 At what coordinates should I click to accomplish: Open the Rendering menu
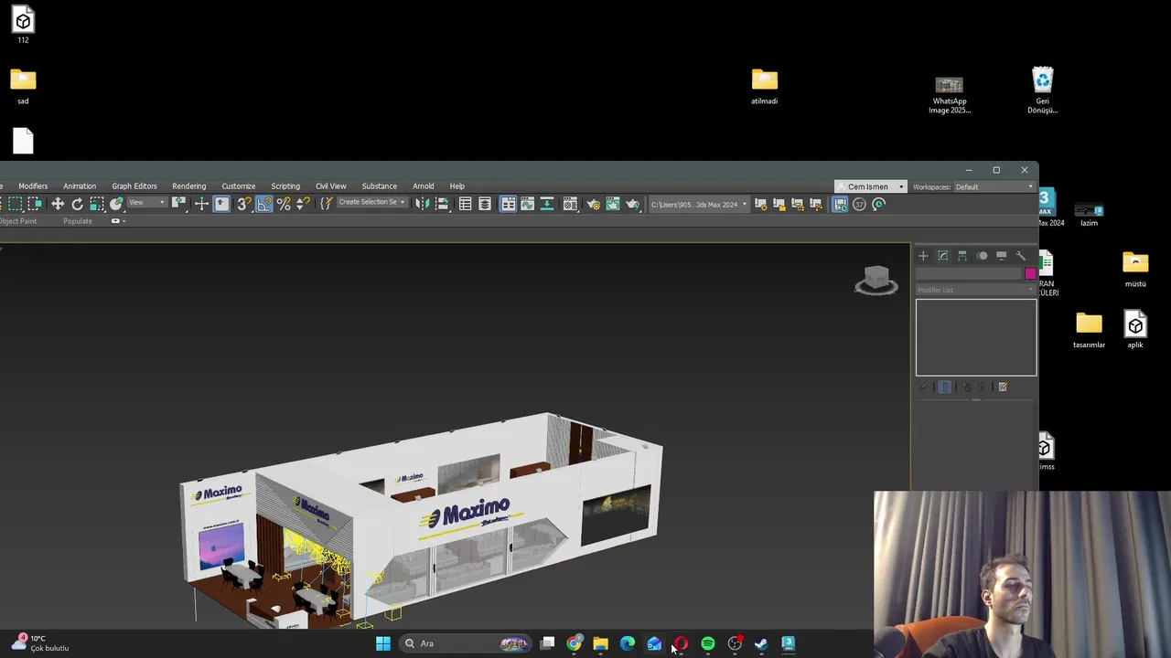coord(189,186)
